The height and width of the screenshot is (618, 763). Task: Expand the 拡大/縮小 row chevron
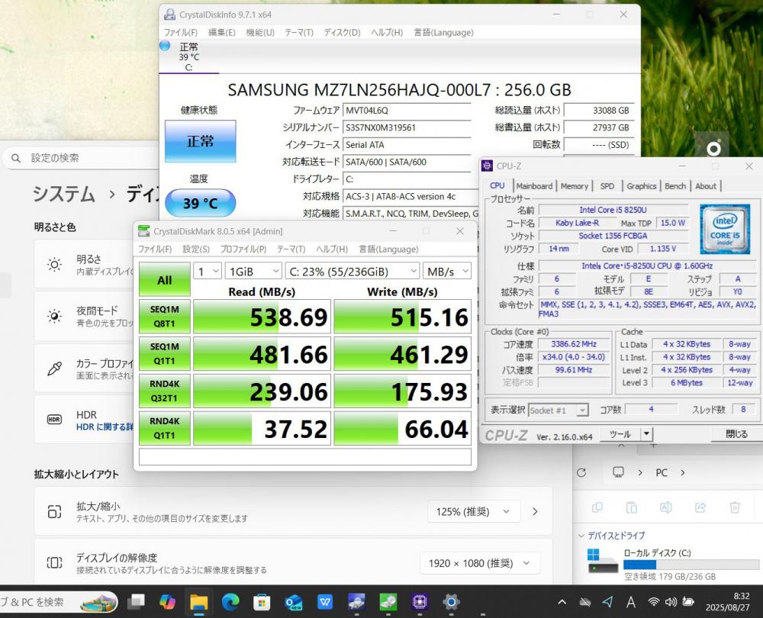(x=535, y=511)
